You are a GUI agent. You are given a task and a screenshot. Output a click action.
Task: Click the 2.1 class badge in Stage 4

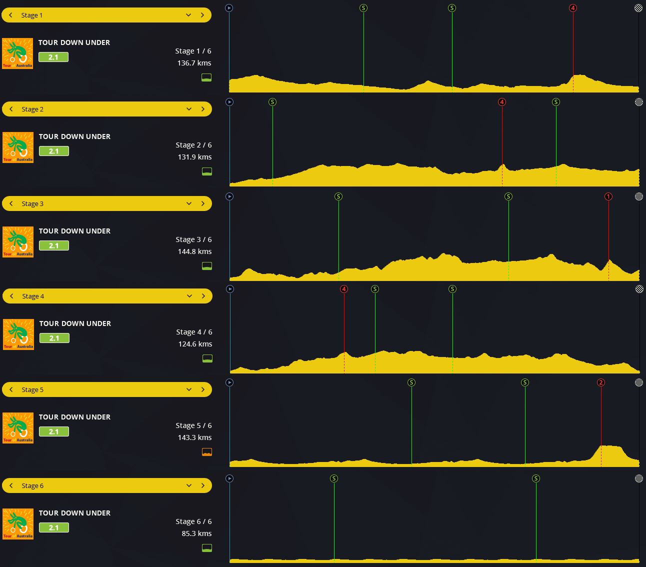click(54, 338)
